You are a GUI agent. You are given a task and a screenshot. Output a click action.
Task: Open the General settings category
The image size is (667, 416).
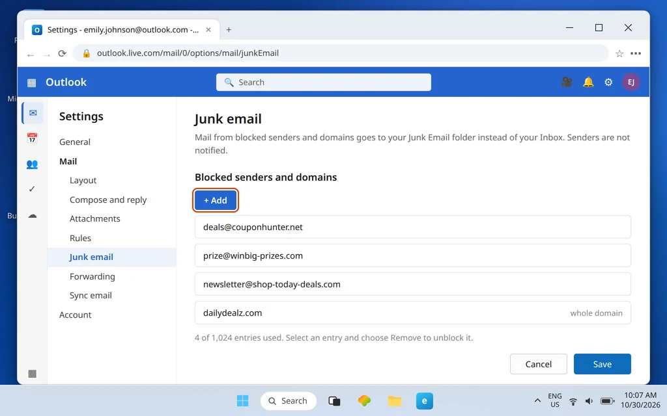click(75, 142)
